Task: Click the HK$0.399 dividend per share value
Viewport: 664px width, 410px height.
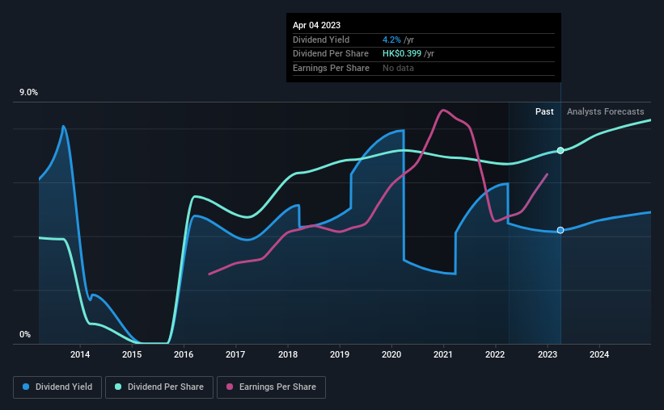Action: 402,54
